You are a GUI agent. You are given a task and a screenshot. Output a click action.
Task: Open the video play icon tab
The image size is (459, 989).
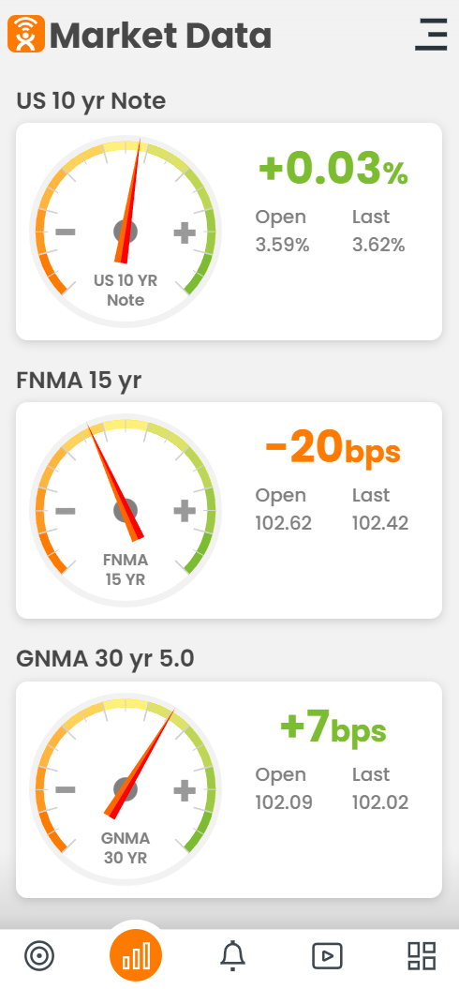tap(328, 956)
